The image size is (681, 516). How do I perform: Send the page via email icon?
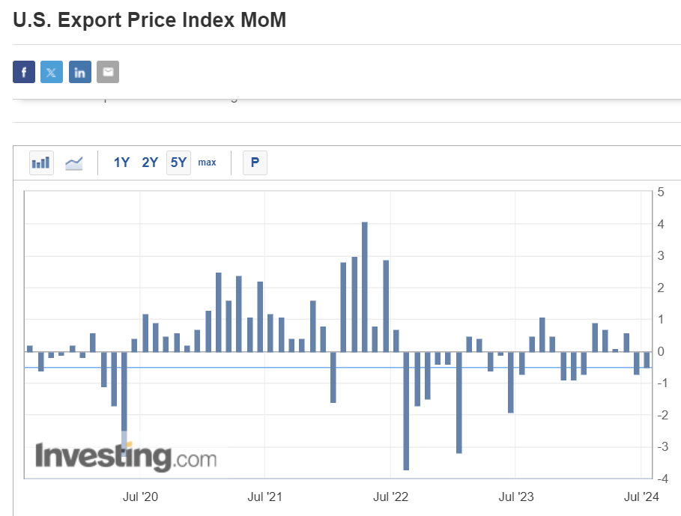(108, 72)
